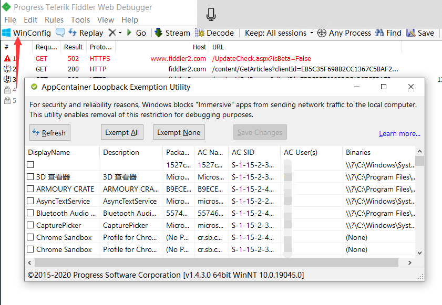This screenshot has width=442, height=305.
Task: Open the Learn more... link
Action: pyautogui.click(x=399, y=133)
